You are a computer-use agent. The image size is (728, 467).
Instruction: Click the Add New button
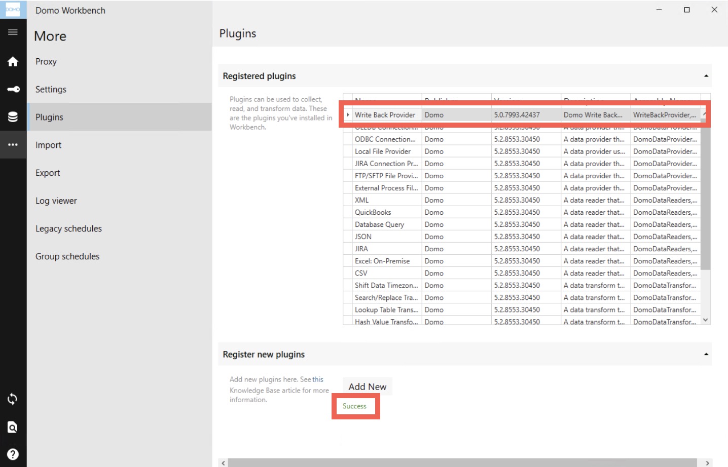(367, 386)
